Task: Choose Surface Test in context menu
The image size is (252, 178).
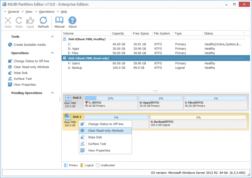Action: 105,144
